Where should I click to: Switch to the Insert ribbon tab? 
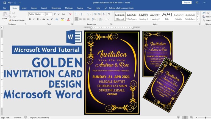click(x=24, y=8)
